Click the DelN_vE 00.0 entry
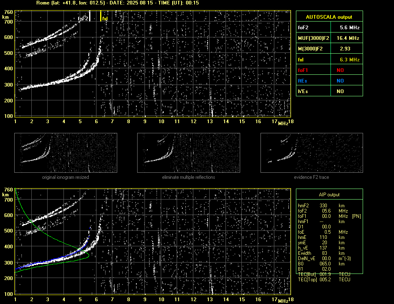The image size is (394, 304). click(x=324, y=258)
